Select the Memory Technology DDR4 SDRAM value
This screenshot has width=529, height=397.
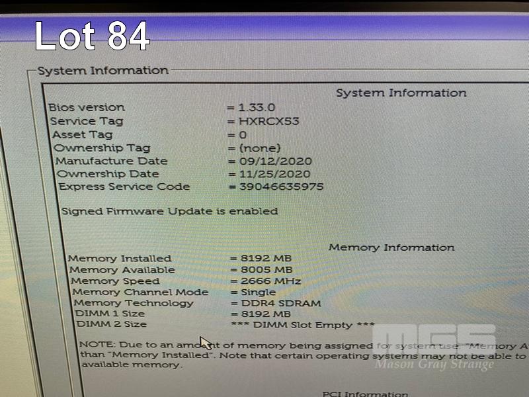click(x=281, y=303)
